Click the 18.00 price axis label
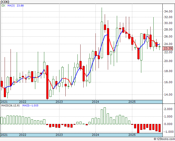The image size is (175, 141). (168, 71)
